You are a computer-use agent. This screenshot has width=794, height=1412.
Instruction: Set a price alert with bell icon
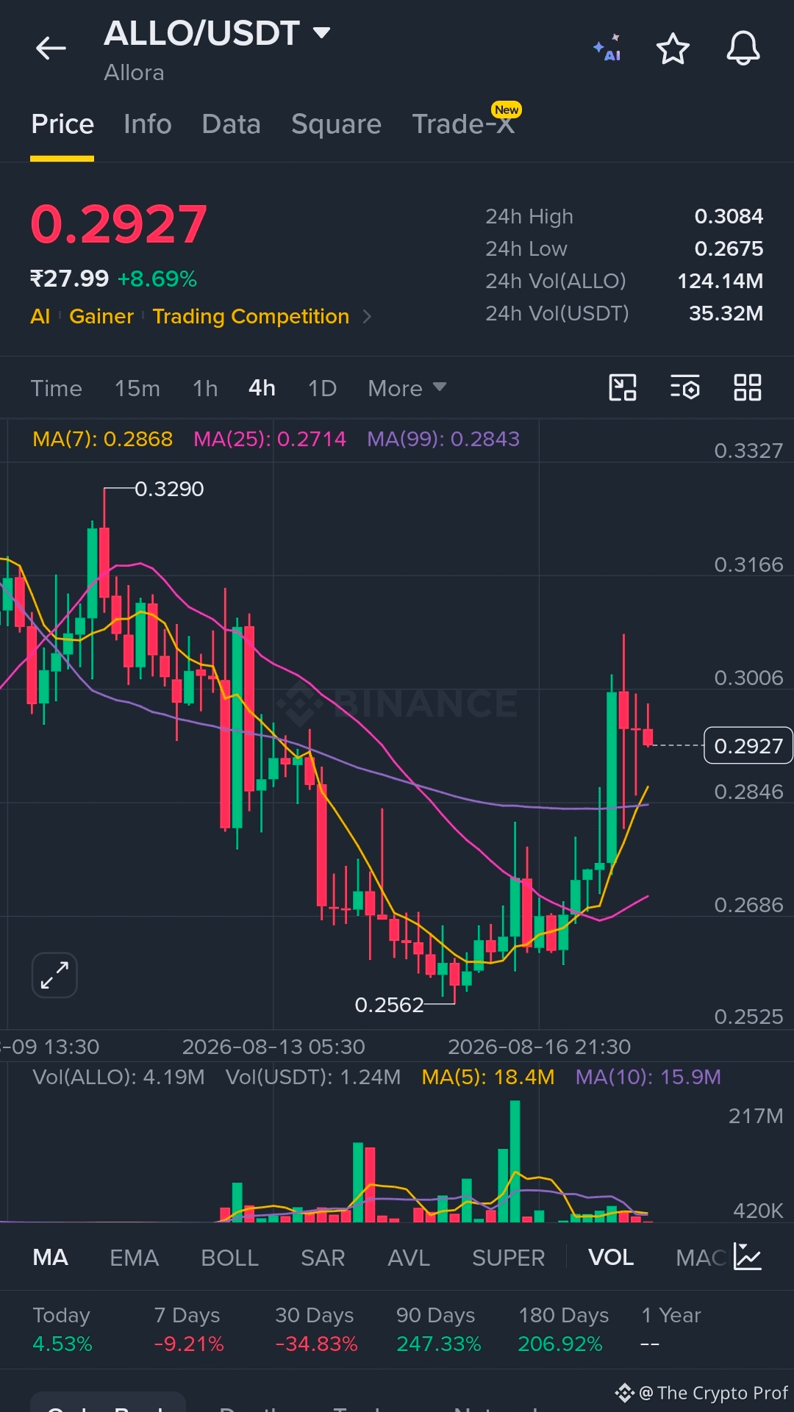point(743,49)
